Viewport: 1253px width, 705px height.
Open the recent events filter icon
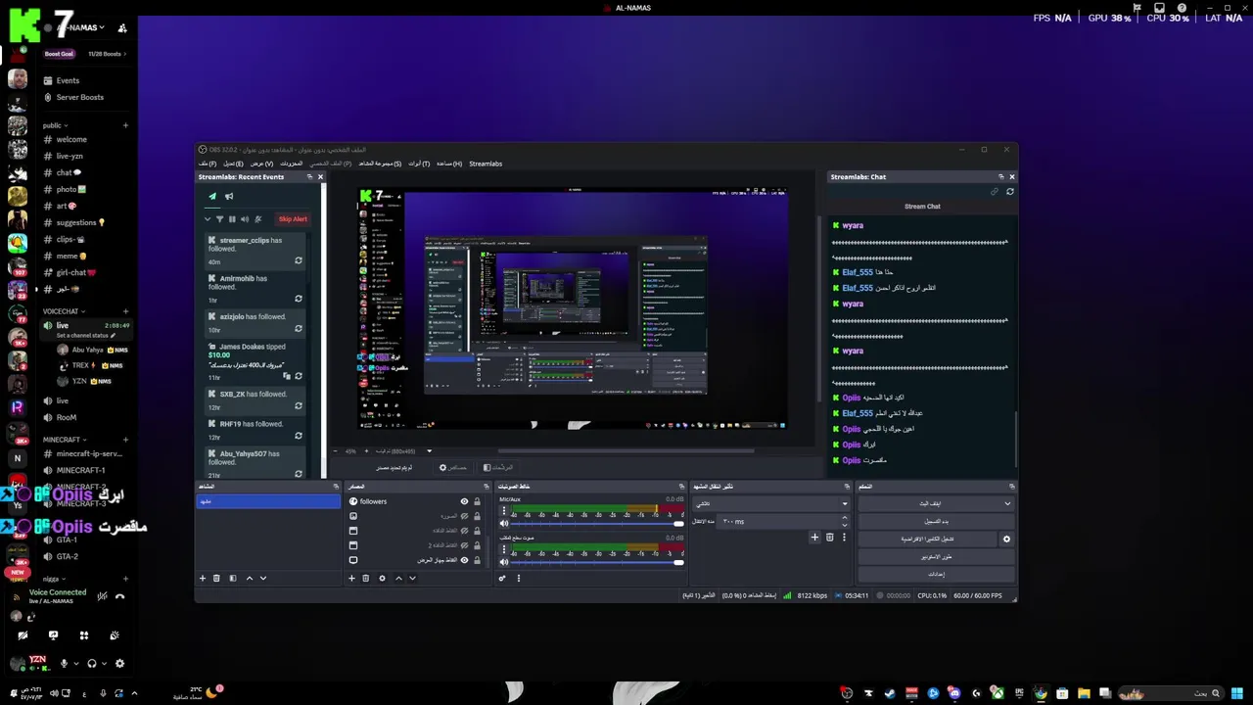219,219
